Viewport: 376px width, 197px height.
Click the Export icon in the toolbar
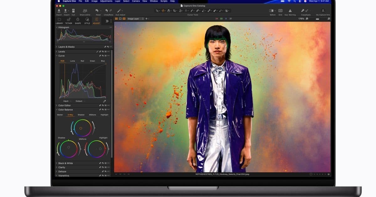(x=65, y=10)
